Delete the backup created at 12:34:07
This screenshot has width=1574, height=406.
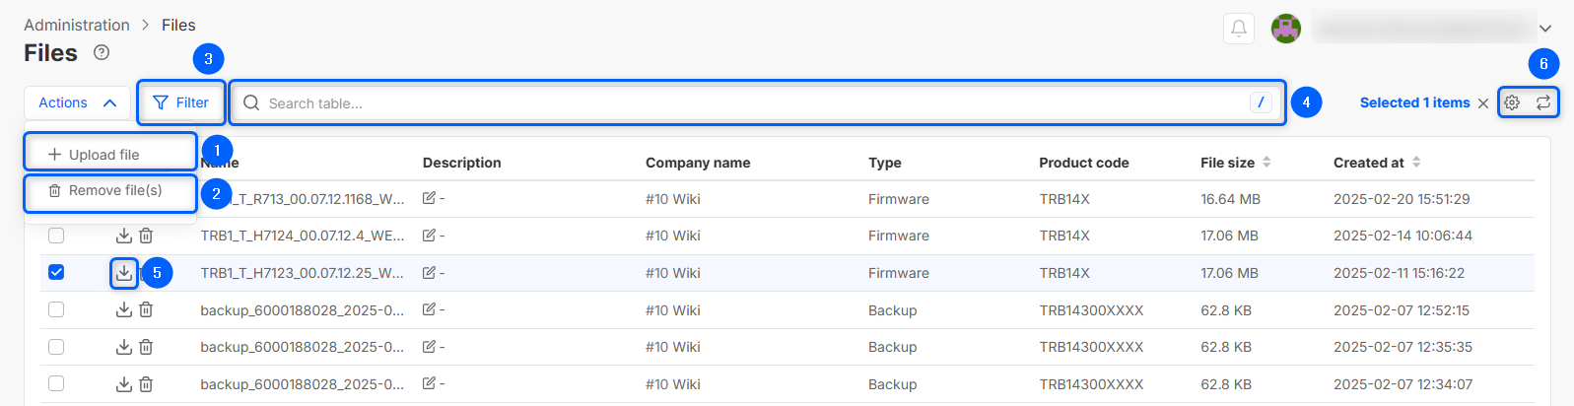click(146, 384)
